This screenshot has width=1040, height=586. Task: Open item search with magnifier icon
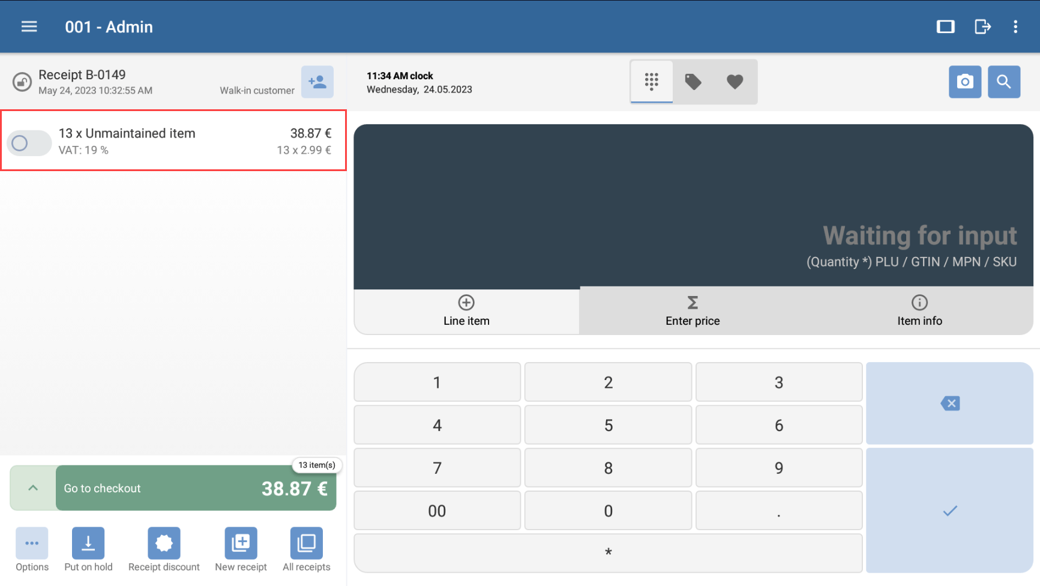coord(1004,82)
